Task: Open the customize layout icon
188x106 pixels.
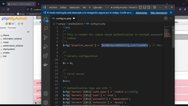Action: click(155, 7)
